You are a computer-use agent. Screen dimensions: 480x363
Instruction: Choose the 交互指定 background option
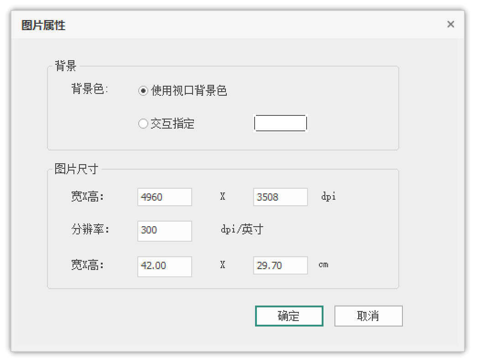click(143, 124)
